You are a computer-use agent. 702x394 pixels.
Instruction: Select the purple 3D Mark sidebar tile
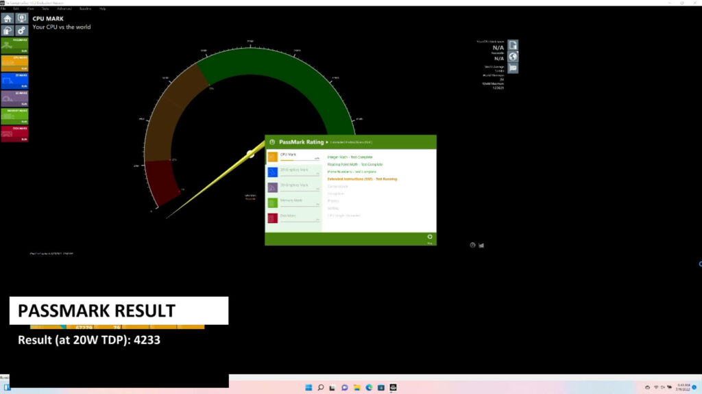14,98
